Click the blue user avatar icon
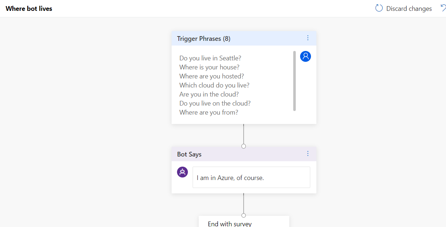The width and height of the screenshot is (446, 227). pos(306,56)
